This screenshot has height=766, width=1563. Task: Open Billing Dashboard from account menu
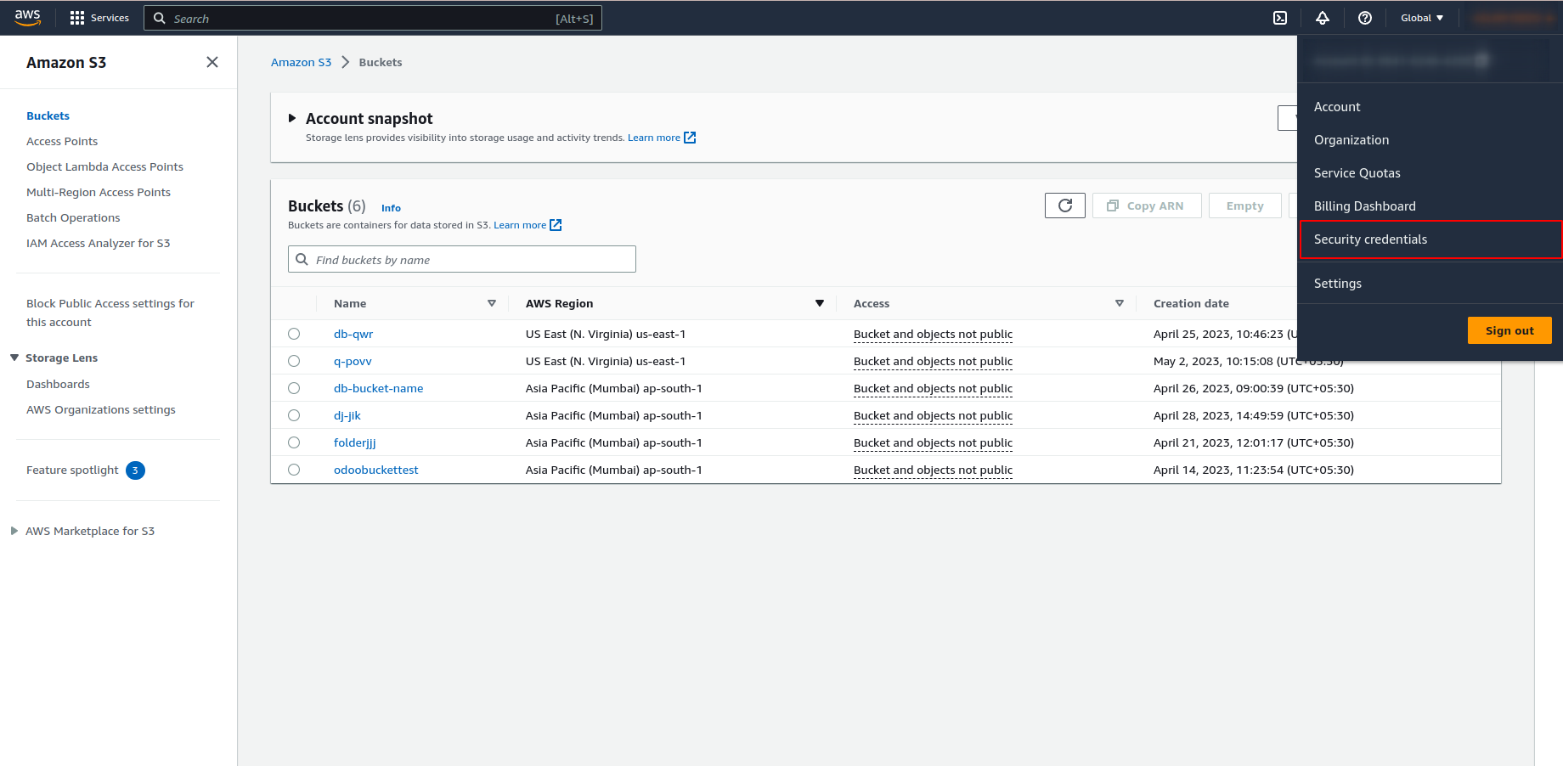[1364, 206]
